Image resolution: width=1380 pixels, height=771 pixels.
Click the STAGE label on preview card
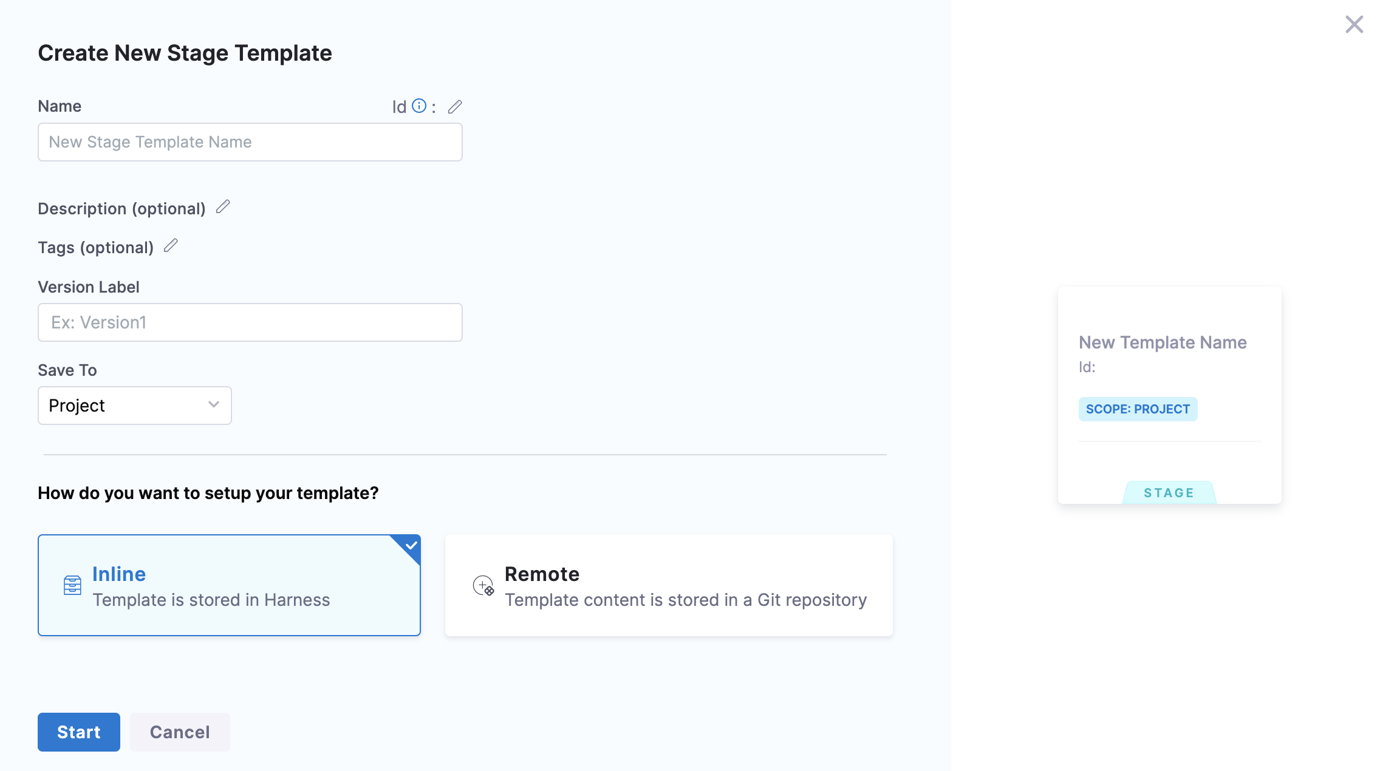click(1169, 493)
